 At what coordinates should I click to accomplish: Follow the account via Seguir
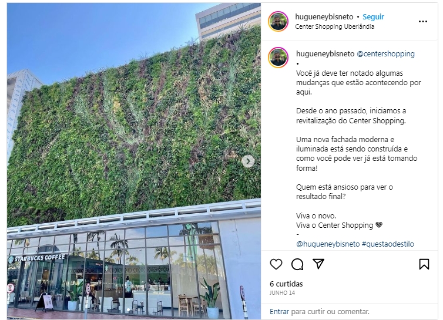(373, 17)
